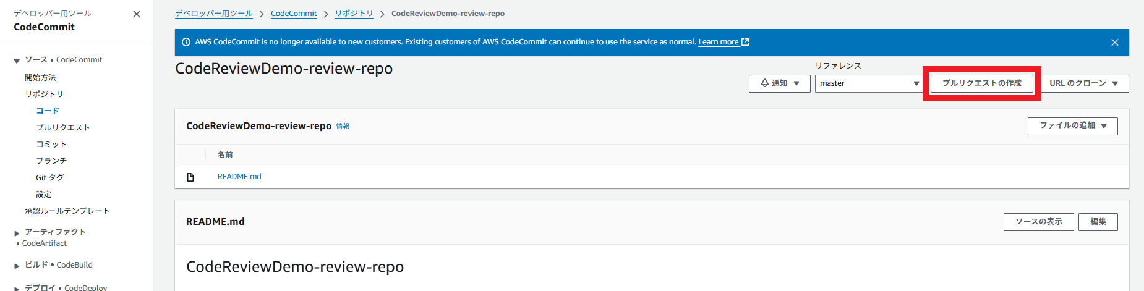Viewport: 1144px width, 291px height.
Task: Click the プルリクエストの作成 button
Action: tap(982, 83)
